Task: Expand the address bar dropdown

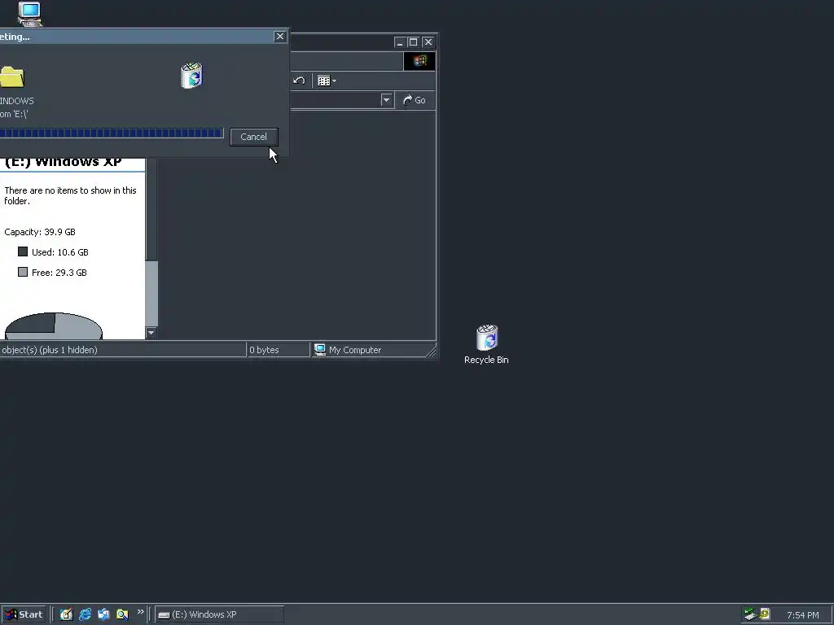Action: click(x=387, y=100)
